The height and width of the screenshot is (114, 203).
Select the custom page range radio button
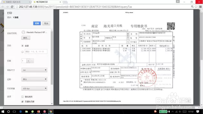coord(23,52)
